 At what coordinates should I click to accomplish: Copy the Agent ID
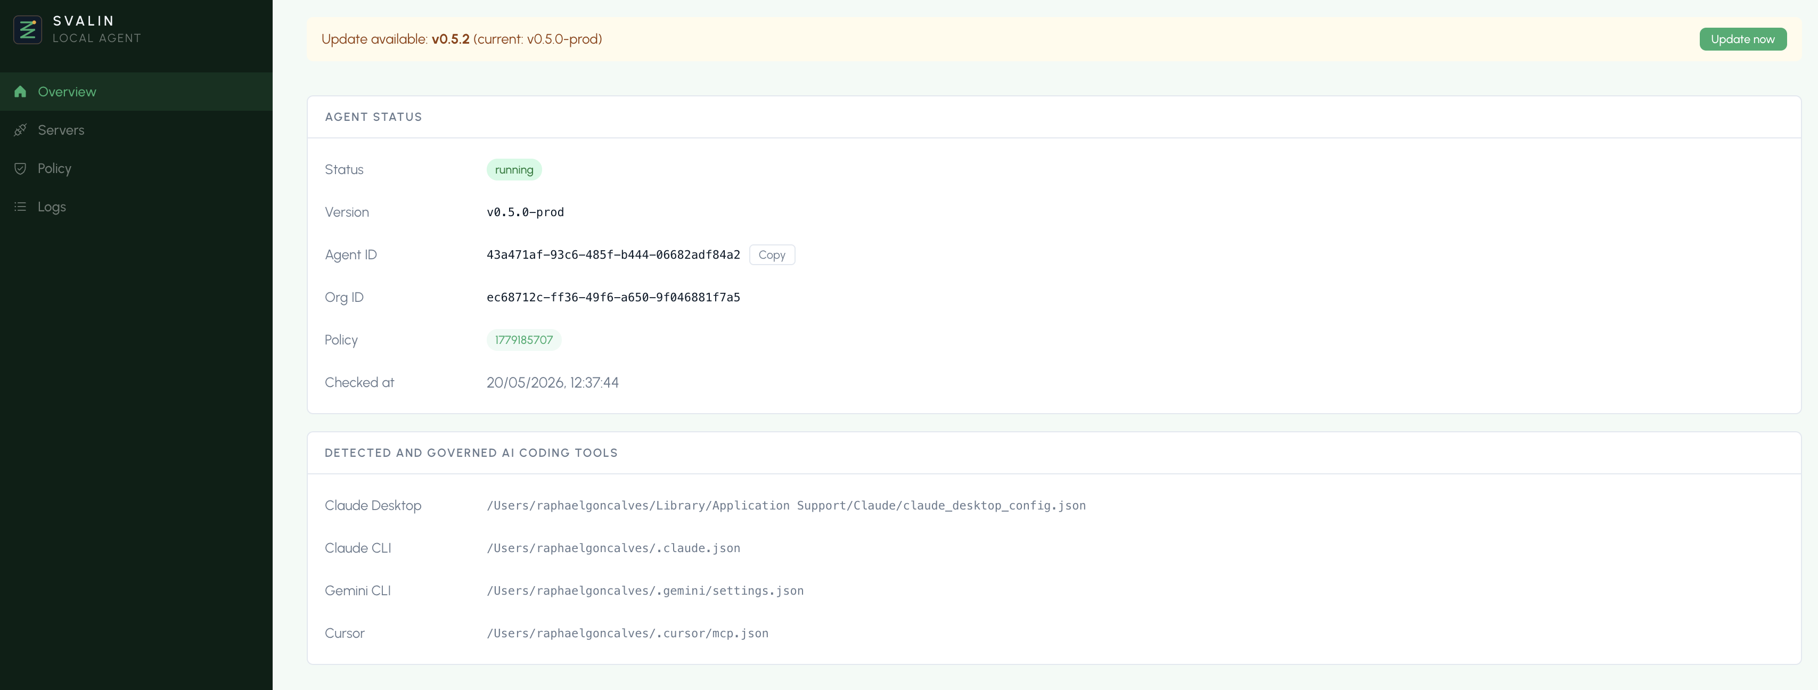tap(772, 254)
